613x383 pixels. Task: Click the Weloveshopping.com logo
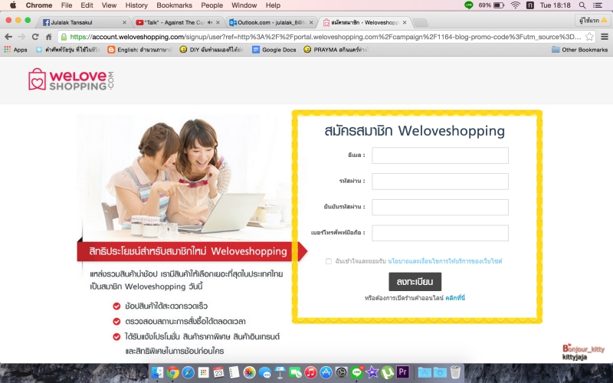[x=71, y=80]
